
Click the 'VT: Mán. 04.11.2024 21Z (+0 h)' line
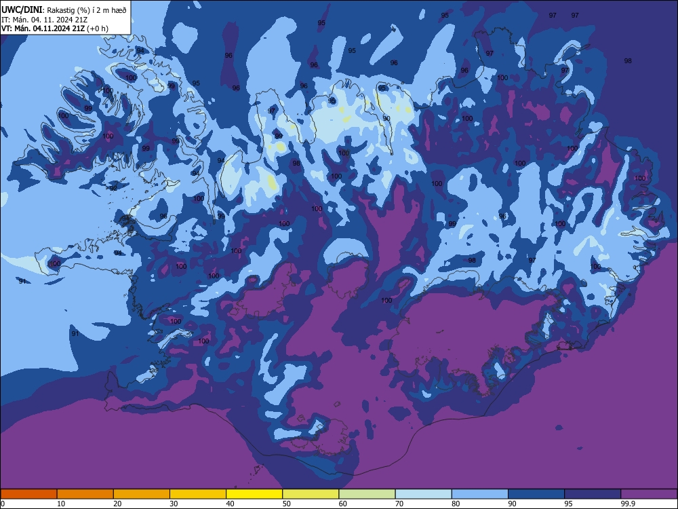coord(55,29)
